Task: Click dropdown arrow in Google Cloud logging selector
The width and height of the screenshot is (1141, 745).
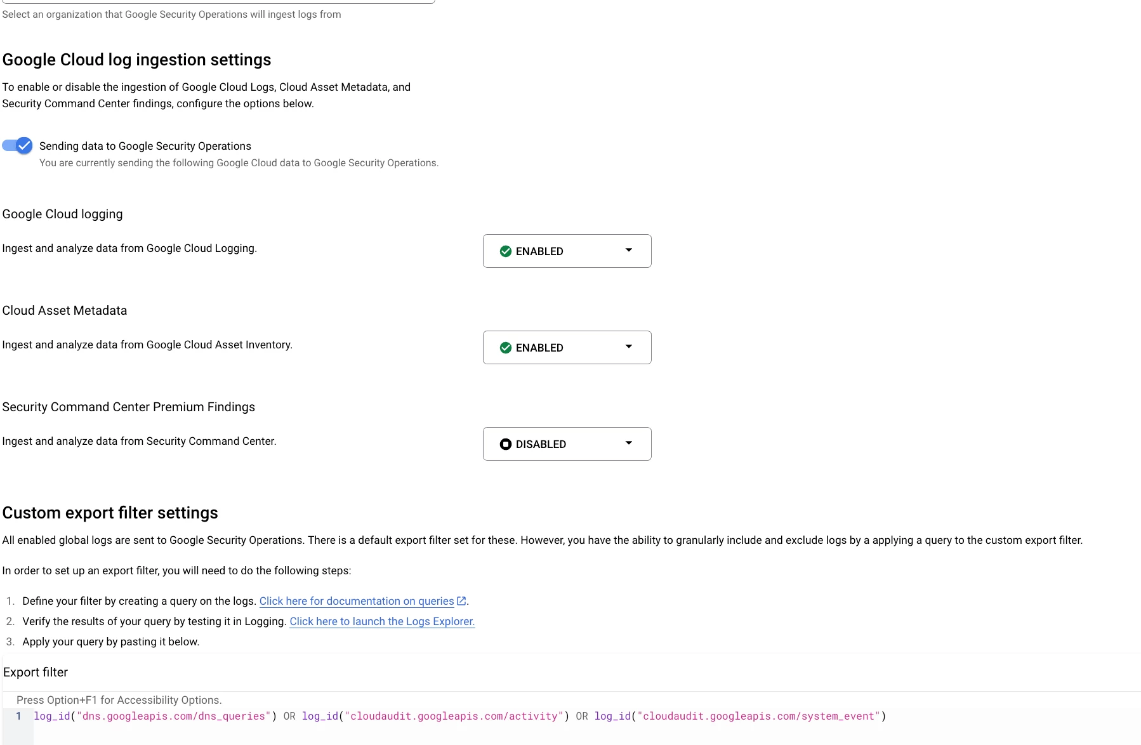Action: point(629,250)
